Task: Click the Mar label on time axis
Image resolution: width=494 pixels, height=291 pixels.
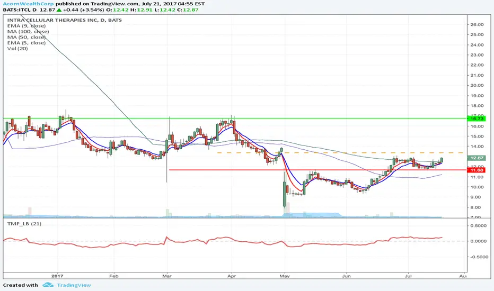Action: coord(166,276)
